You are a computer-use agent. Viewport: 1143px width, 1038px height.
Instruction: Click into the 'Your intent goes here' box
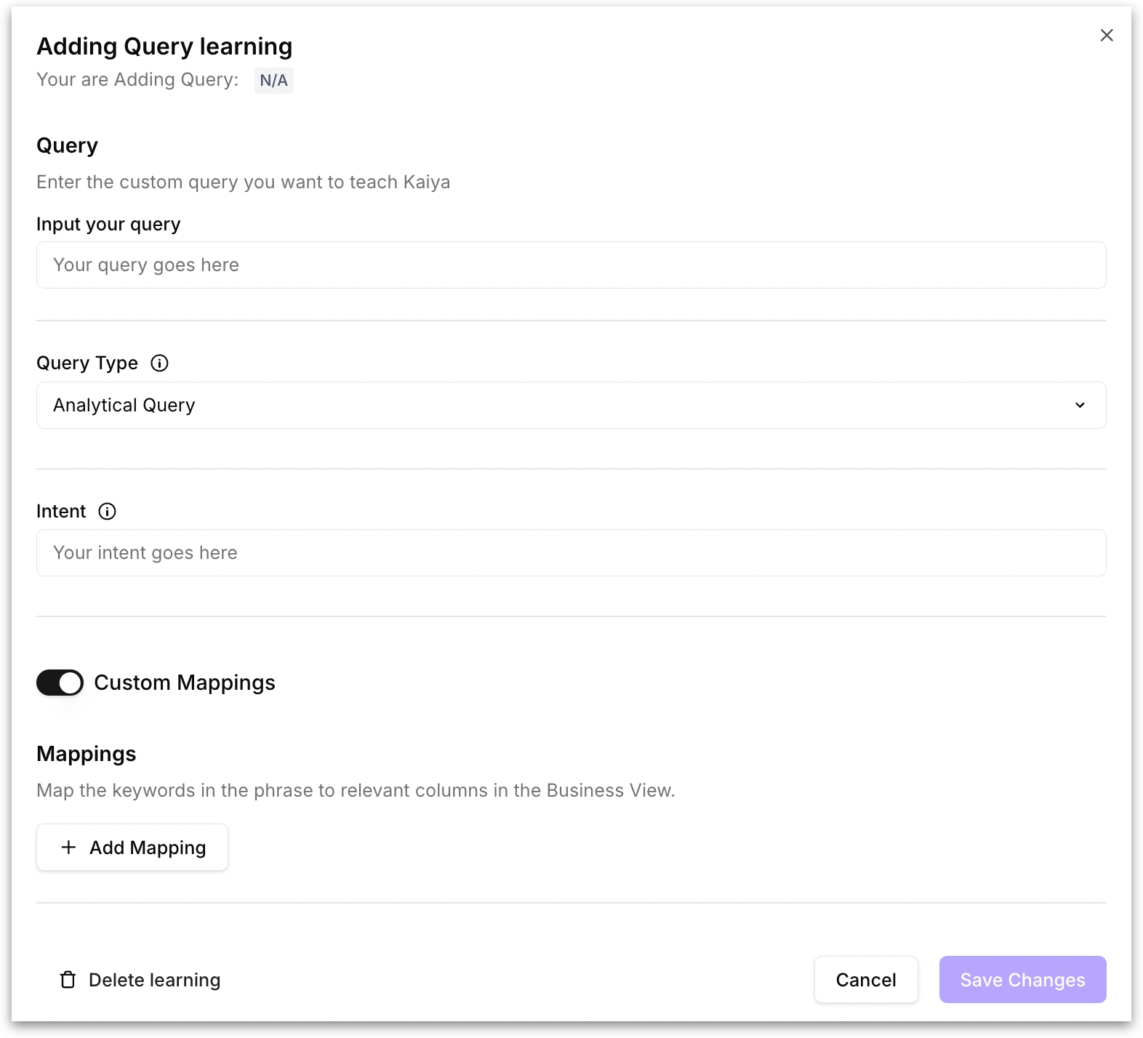pos(571,553)
